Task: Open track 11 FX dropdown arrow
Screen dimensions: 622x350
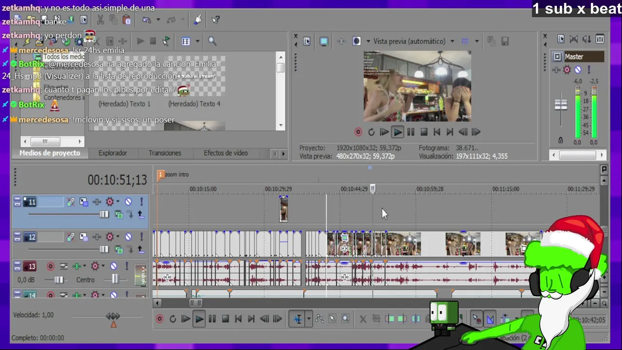Action: click(x=117, y=202)
